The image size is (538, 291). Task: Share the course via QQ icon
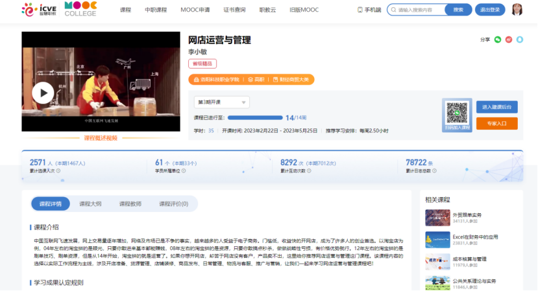point(519,40)
